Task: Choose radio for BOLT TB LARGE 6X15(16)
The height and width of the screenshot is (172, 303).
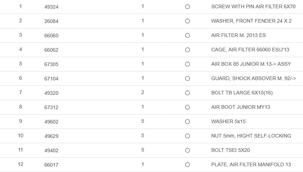Action: tap(187, 93)
